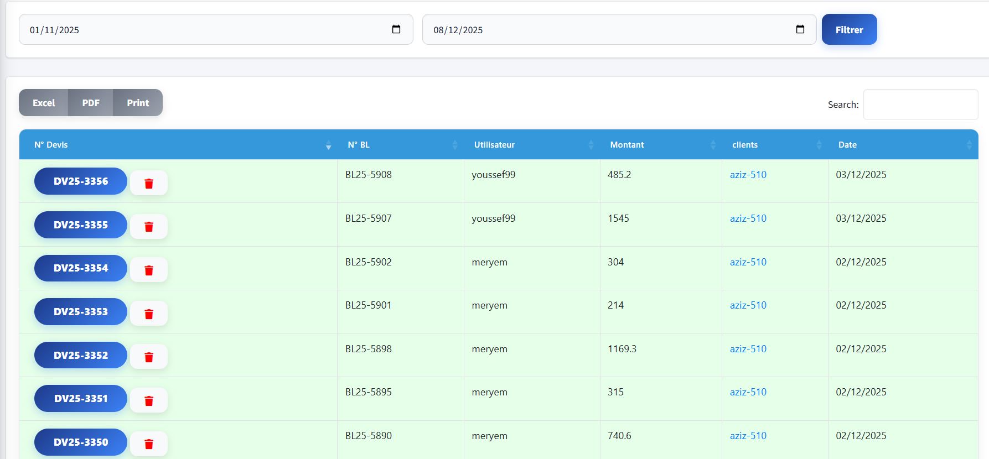Open quote DV25-3350
Image resolution: width=989 pixels, height=459 pixels.
click(x=81, y=442)
